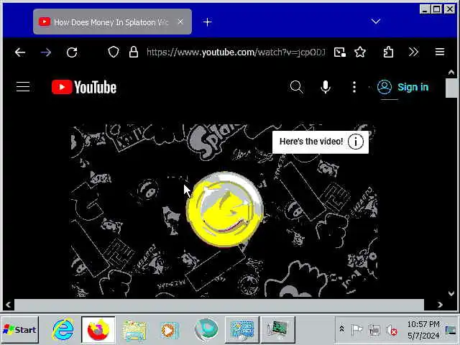Bookmark this page with the star
The image size is (460, 345).
[360, 52]
